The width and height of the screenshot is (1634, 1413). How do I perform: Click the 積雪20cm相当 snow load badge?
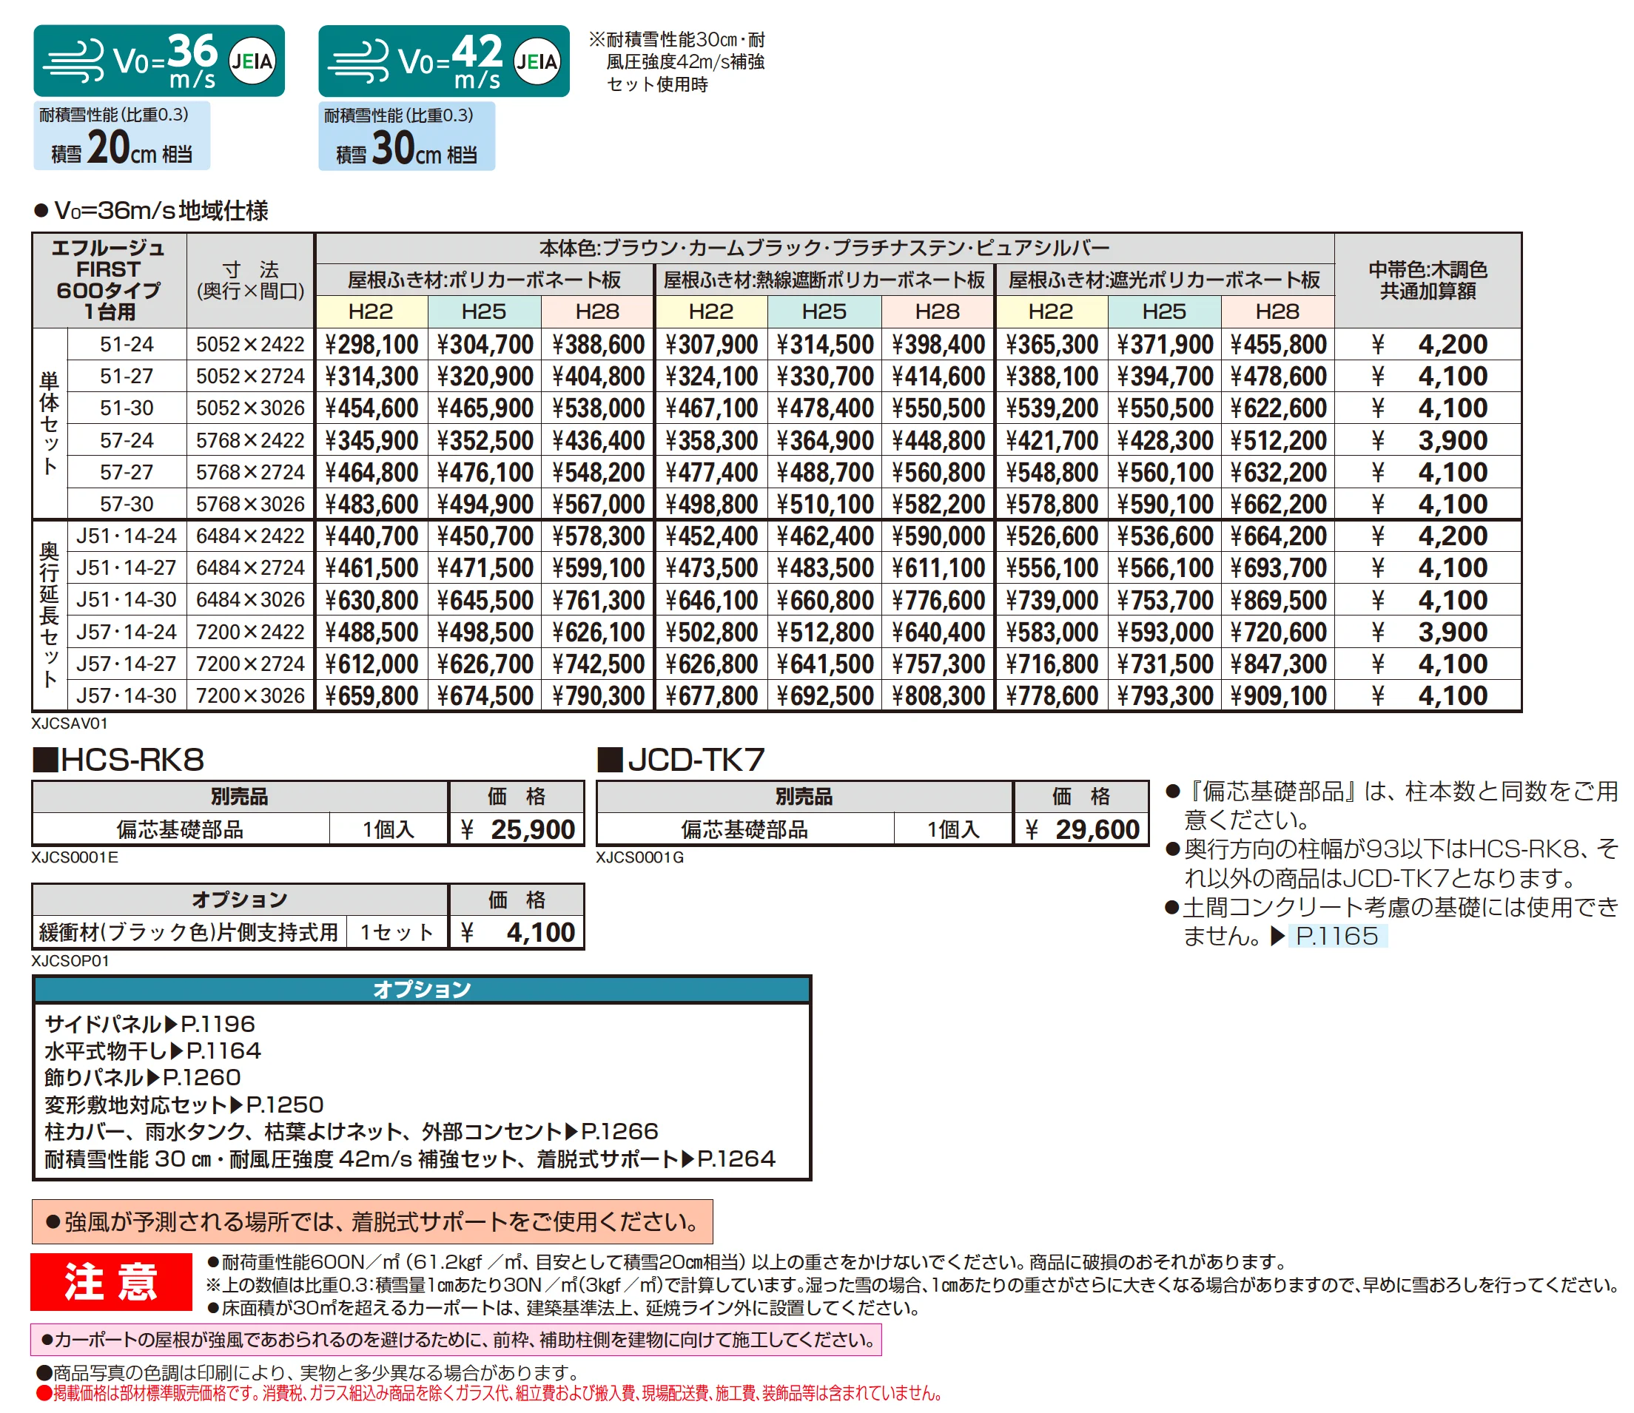pos(121,135)
